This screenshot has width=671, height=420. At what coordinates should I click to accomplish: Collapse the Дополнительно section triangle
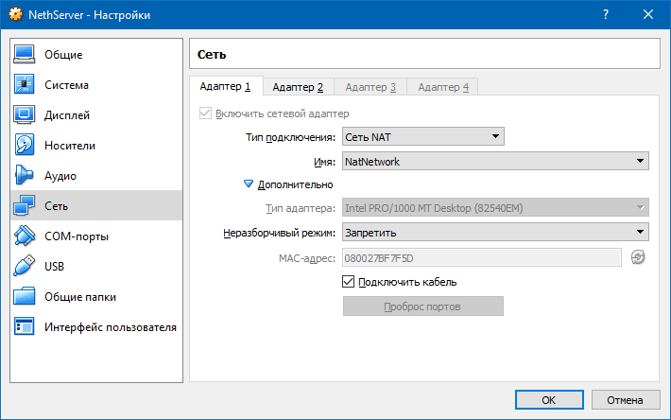click(x=249, y=184)
